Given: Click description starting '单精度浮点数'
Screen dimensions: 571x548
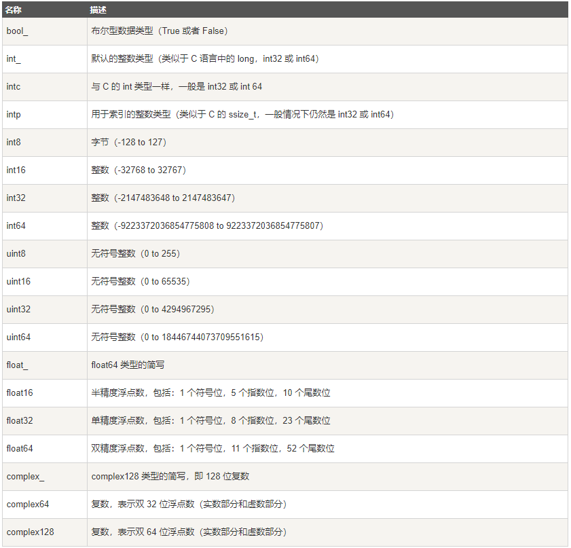Looking at the screenshot, I should [x=211, y=421].
